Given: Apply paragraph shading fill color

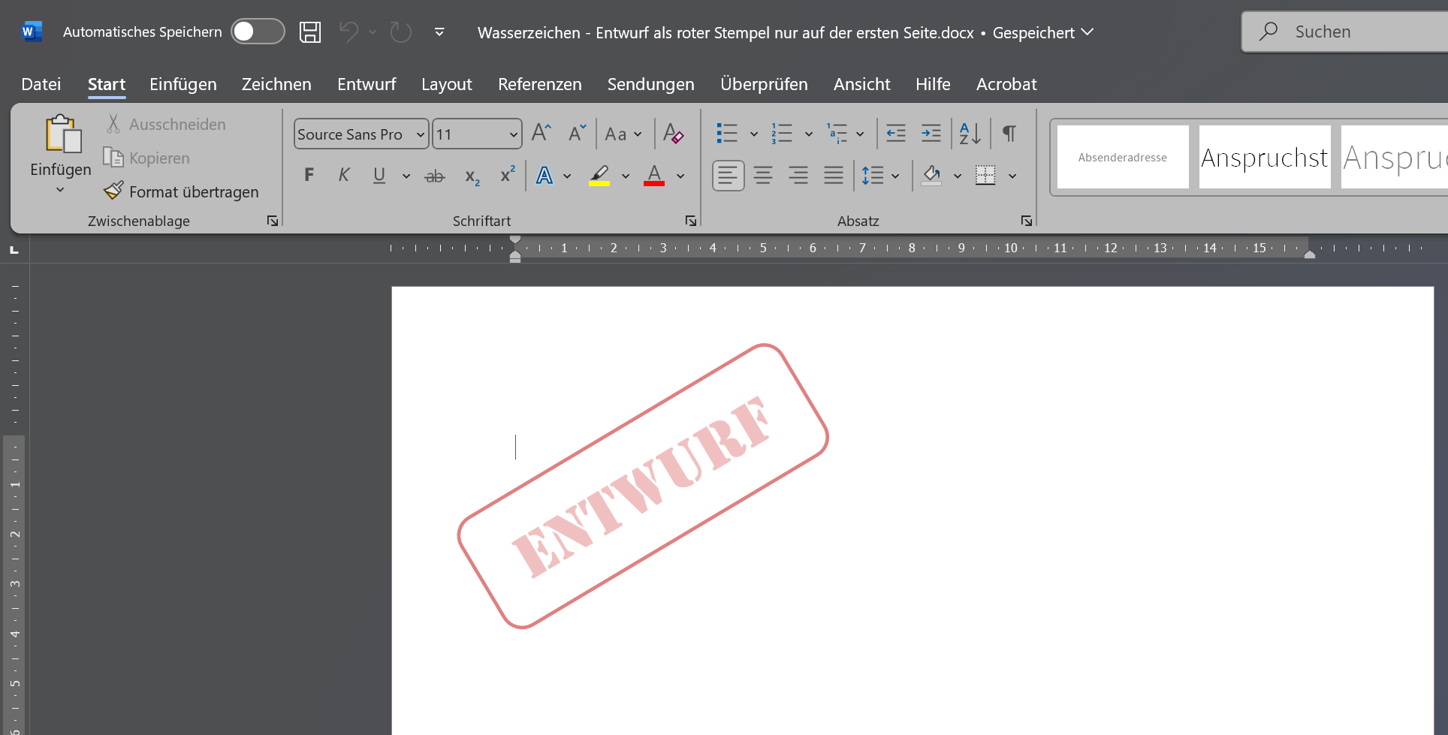Looking at the screenshot, I should click(x=931, y=176).
